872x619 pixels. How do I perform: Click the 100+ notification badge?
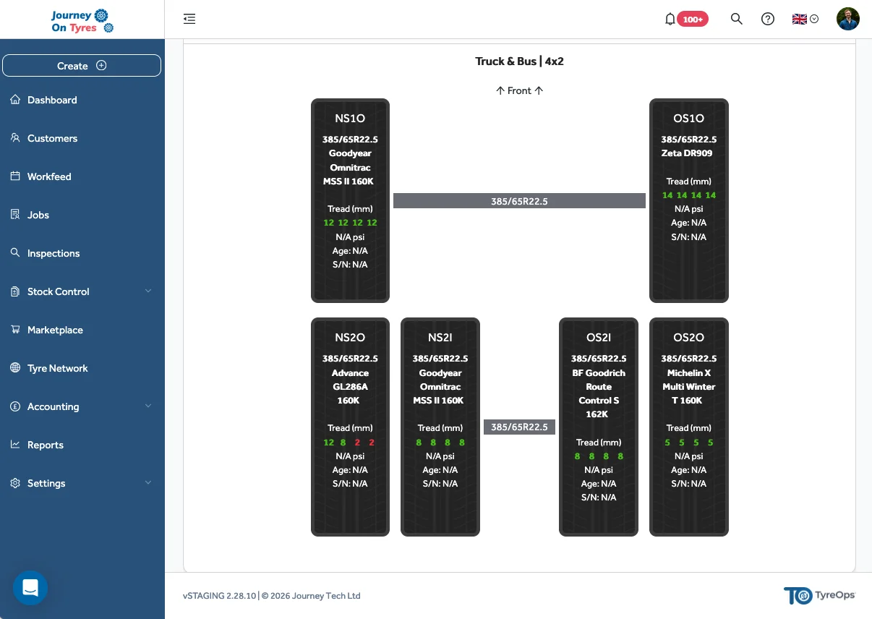[693, 20]
